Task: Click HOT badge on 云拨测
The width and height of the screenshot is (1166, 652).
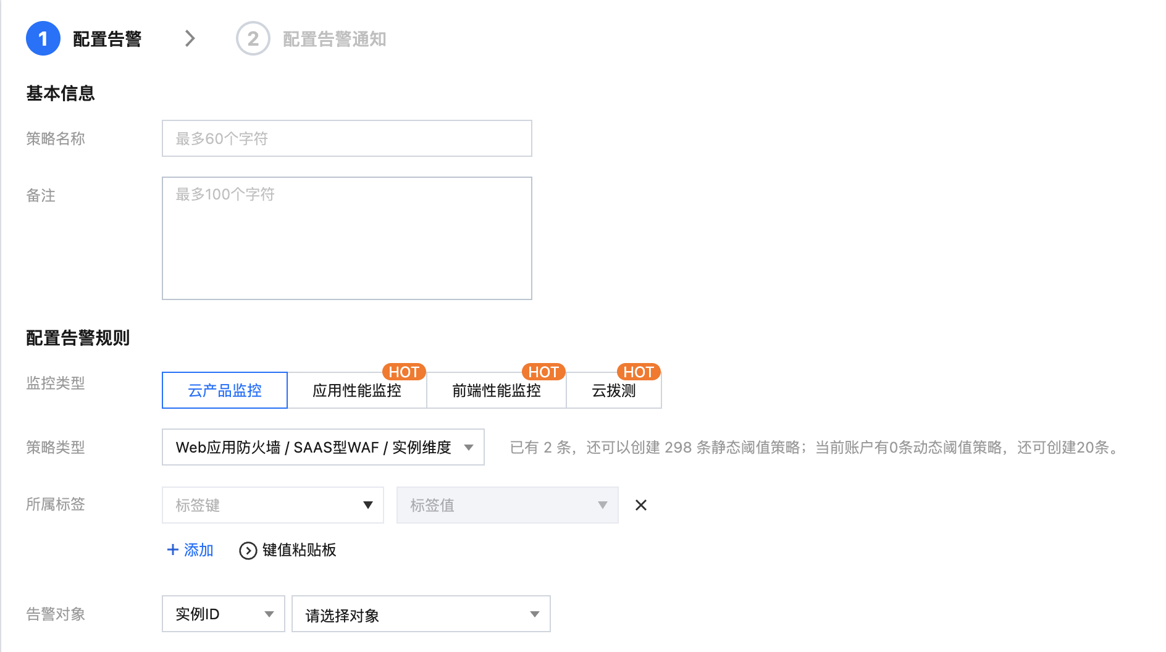Action: point(638,372)
